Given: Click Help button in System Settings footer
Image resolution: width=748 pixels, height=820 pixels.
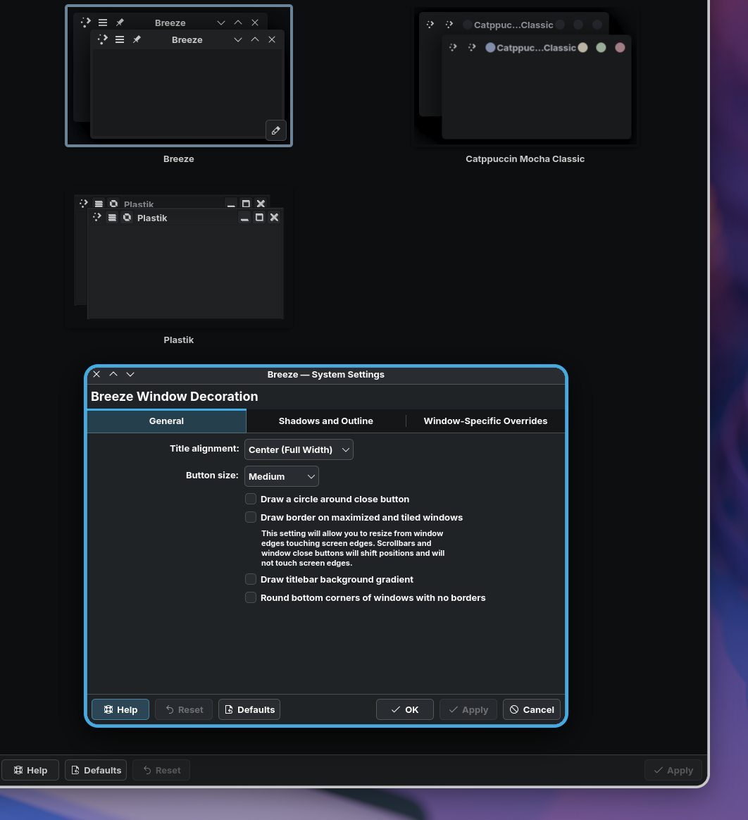Looking at the screenshot, I should point(30,770).
